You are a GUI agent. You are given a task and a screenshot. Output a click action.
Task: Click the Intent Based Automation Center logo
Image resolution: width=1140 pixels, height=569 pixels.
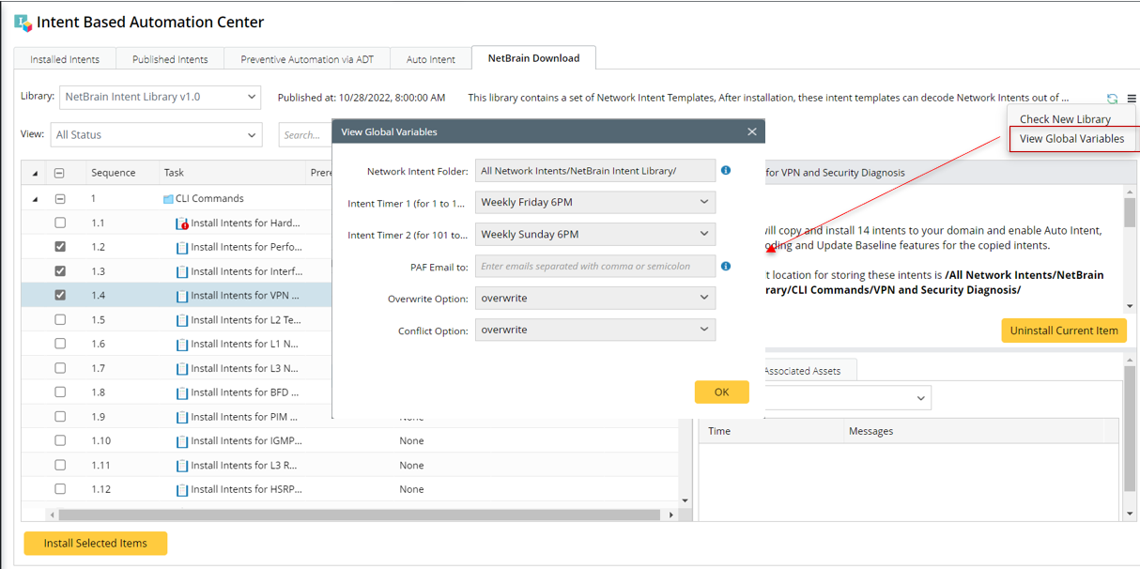click(23, 23)
